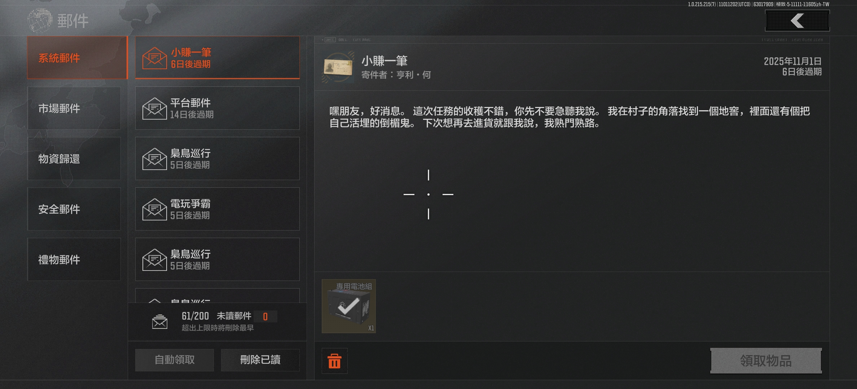Go to the 禮物郵件 category
Viewport: 857px width, 389px height.
coord(74,259)
